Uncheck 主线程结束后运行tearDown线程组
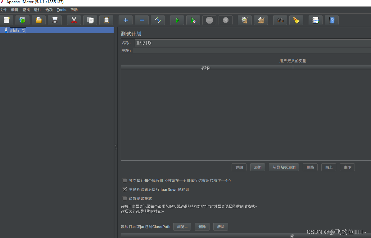Image resolution: width=371 pixels, height=238 pixels. click(x=124, y=189)
